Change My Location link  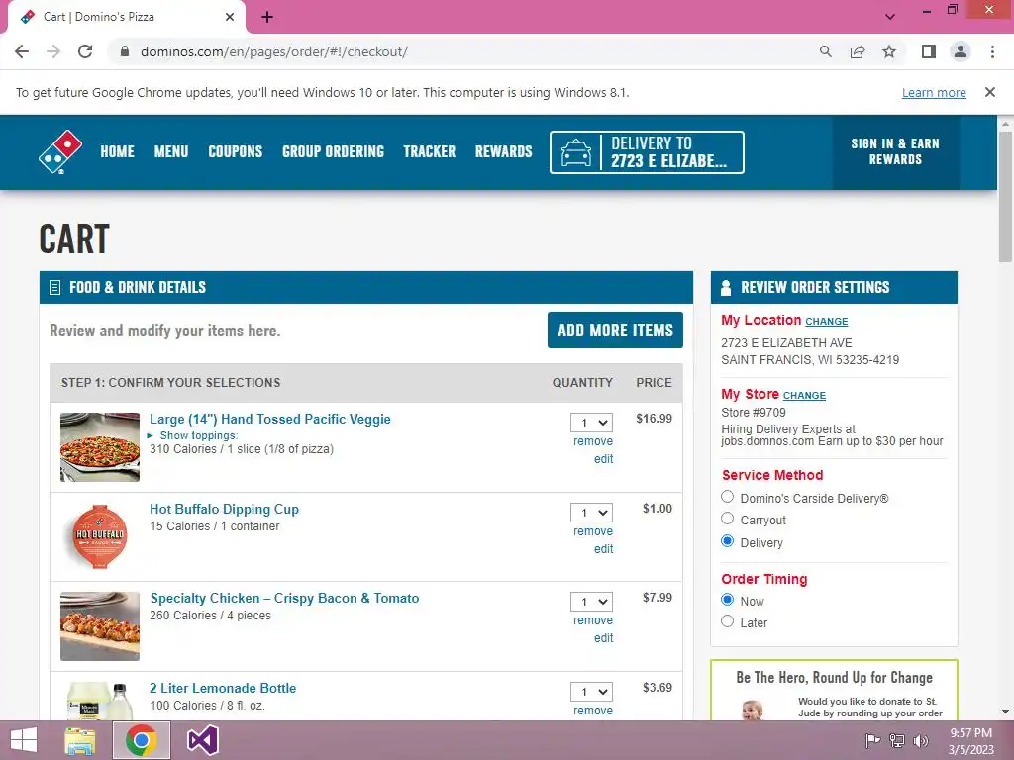coord(827,322)
